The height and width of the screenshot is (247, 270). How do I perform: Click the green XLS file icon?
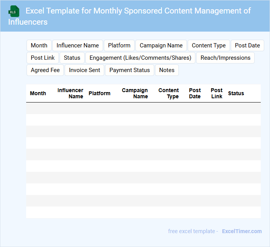click(14, 12)
